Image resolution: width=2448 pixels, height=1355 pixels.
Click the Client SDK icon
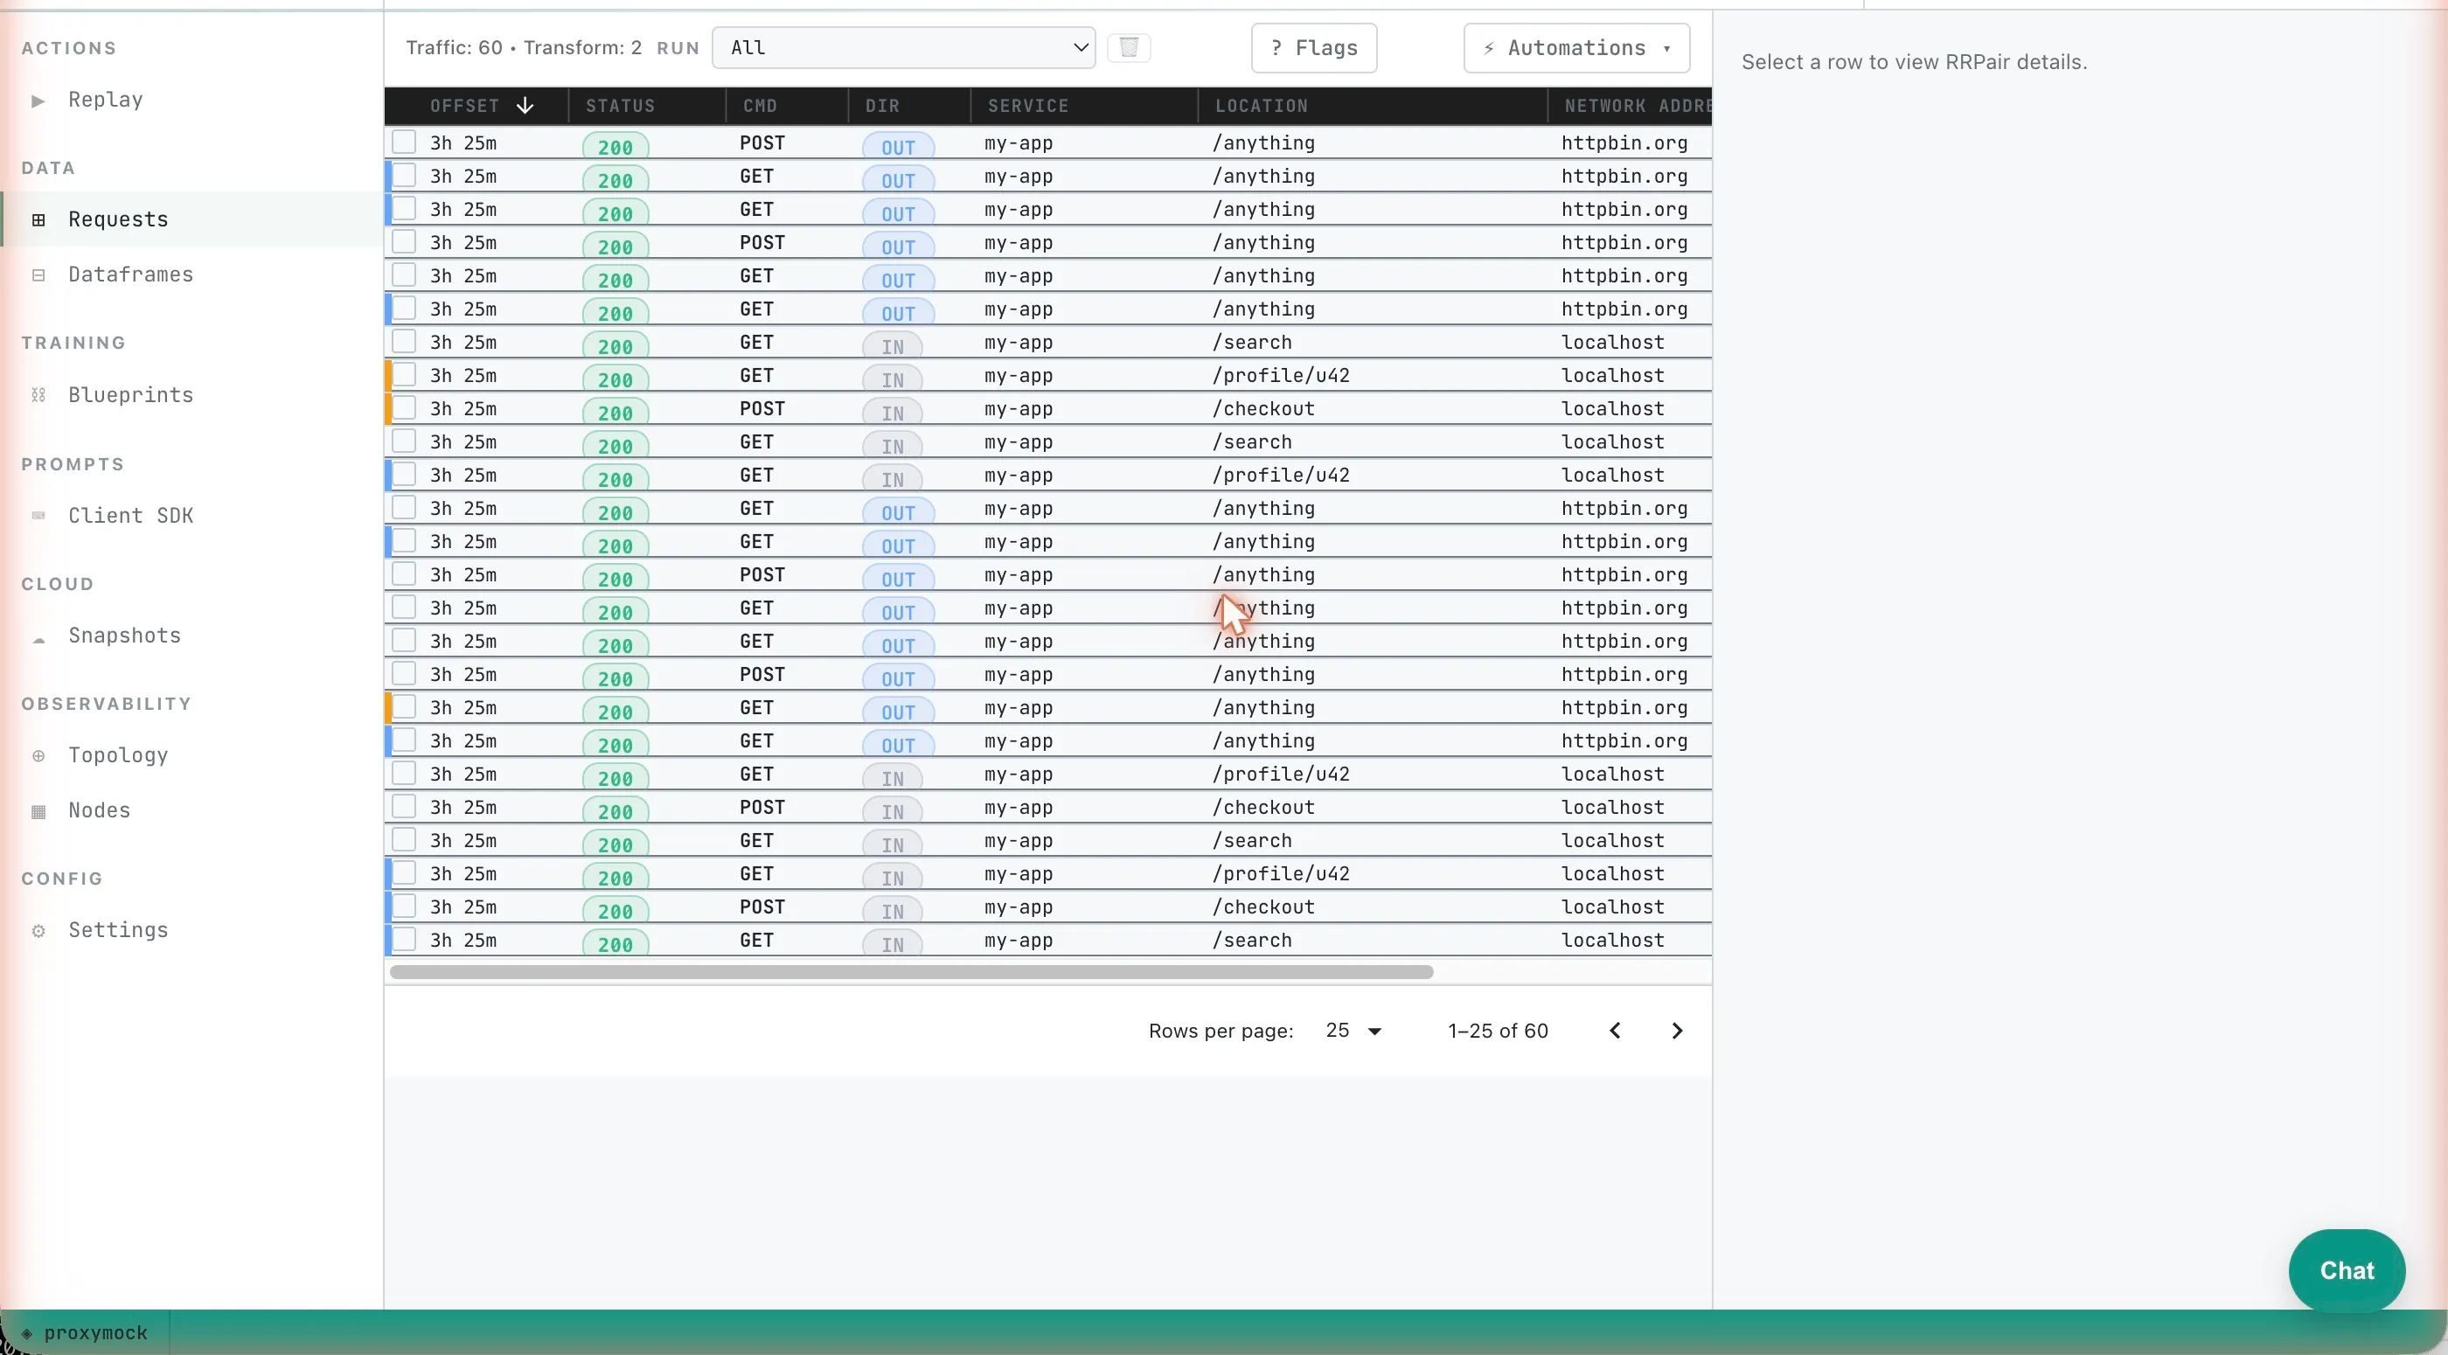pos(38,515)
